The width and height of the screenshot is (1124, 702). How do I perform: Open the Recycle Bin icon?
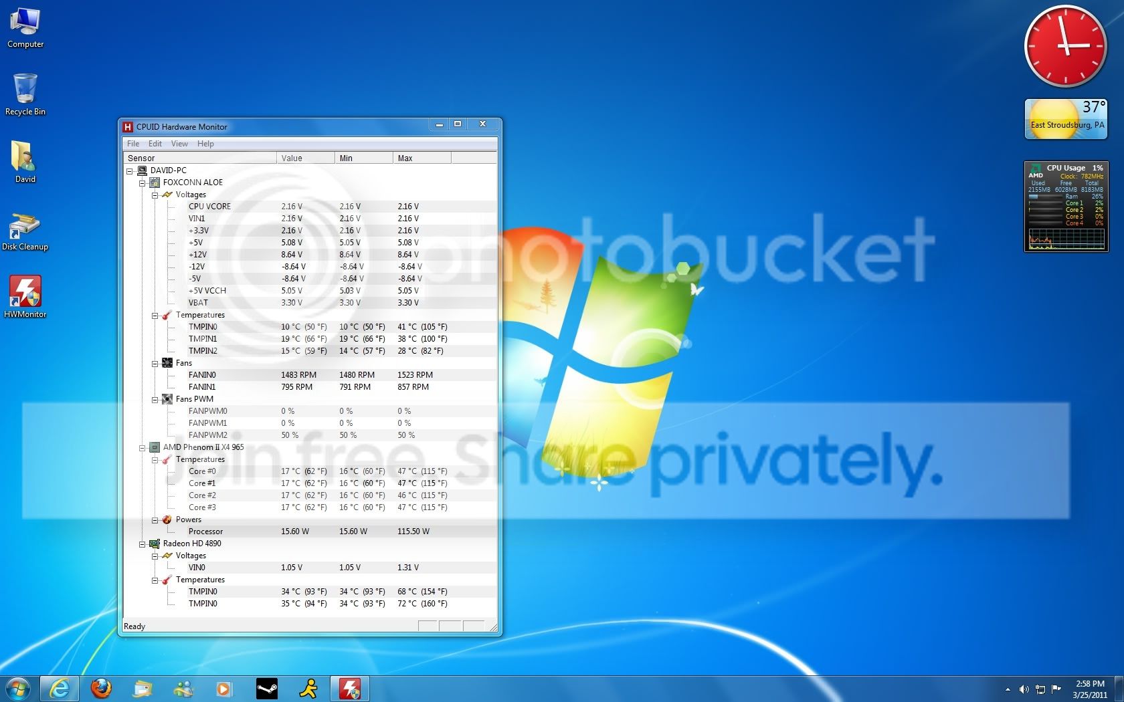(x=25, y=94)
